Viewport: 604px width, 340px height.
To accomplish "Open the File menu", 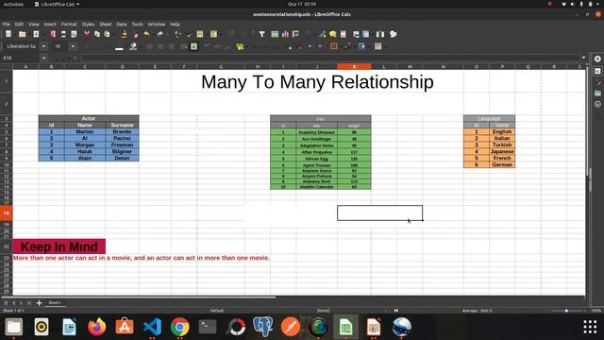I will tap(7, 24).
